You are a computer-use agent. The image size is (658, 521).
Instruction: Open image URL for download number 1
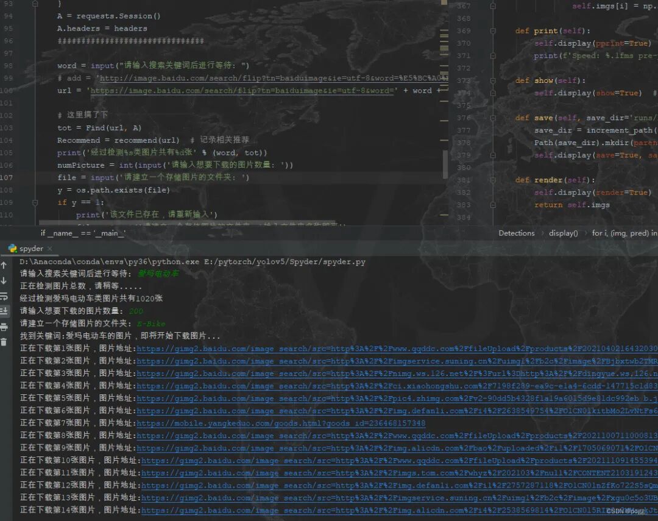tap(397, 349)
